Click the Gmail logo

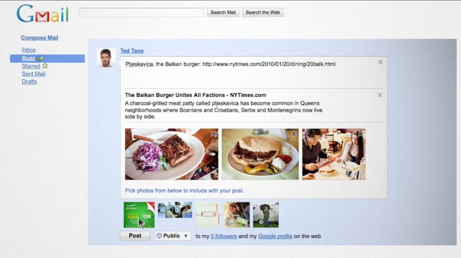pos(42,14)
